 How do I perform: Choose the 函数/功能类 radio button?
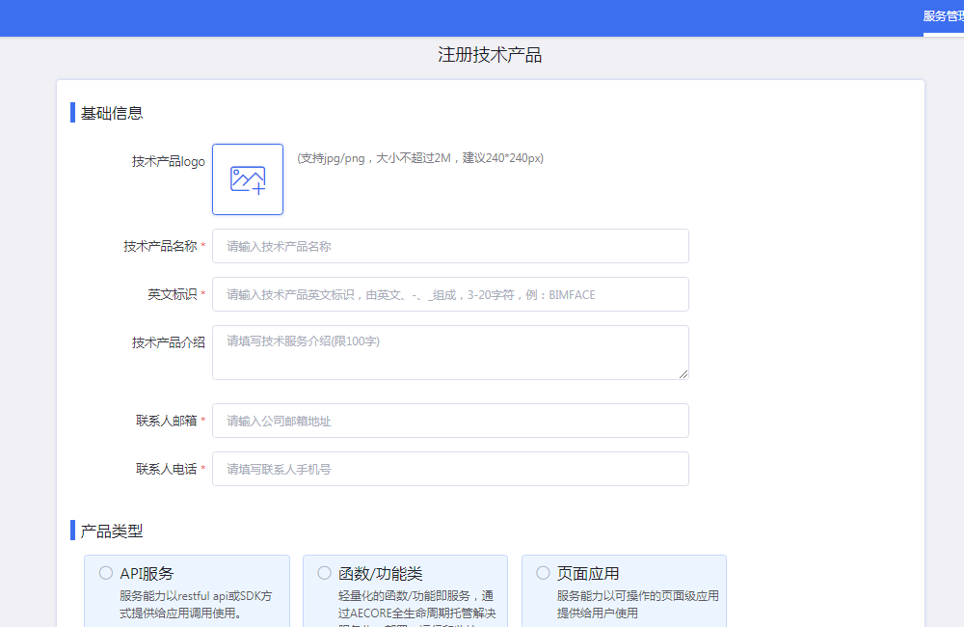tap(325, 573)
